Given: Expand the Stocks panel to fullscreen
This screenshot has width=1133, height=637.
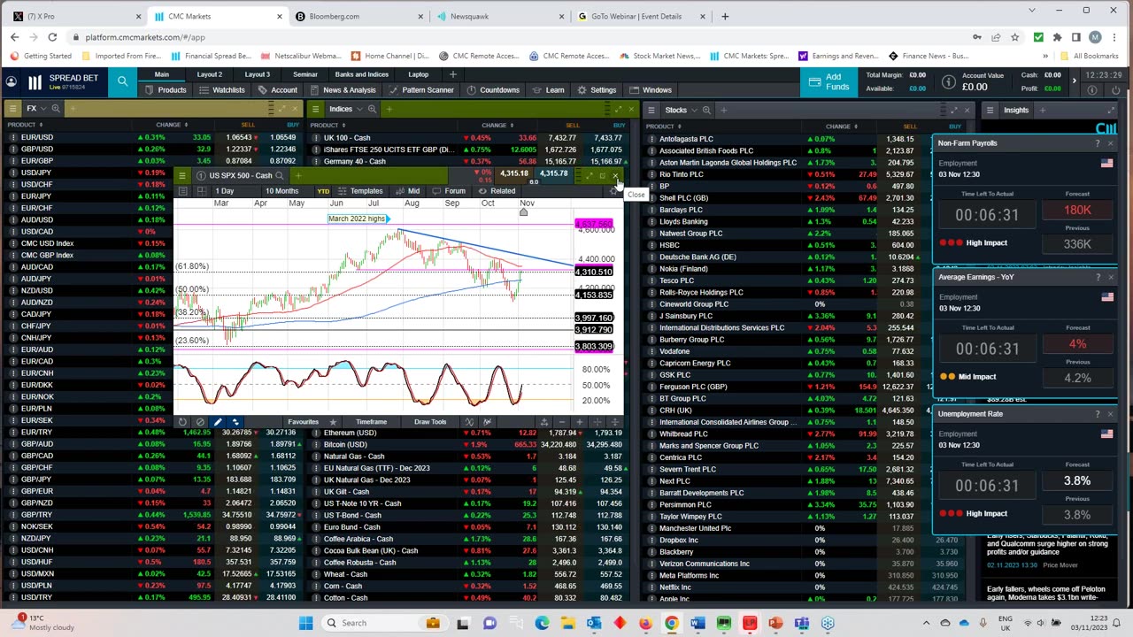Looking at the screenshot, I should [953, 110].
